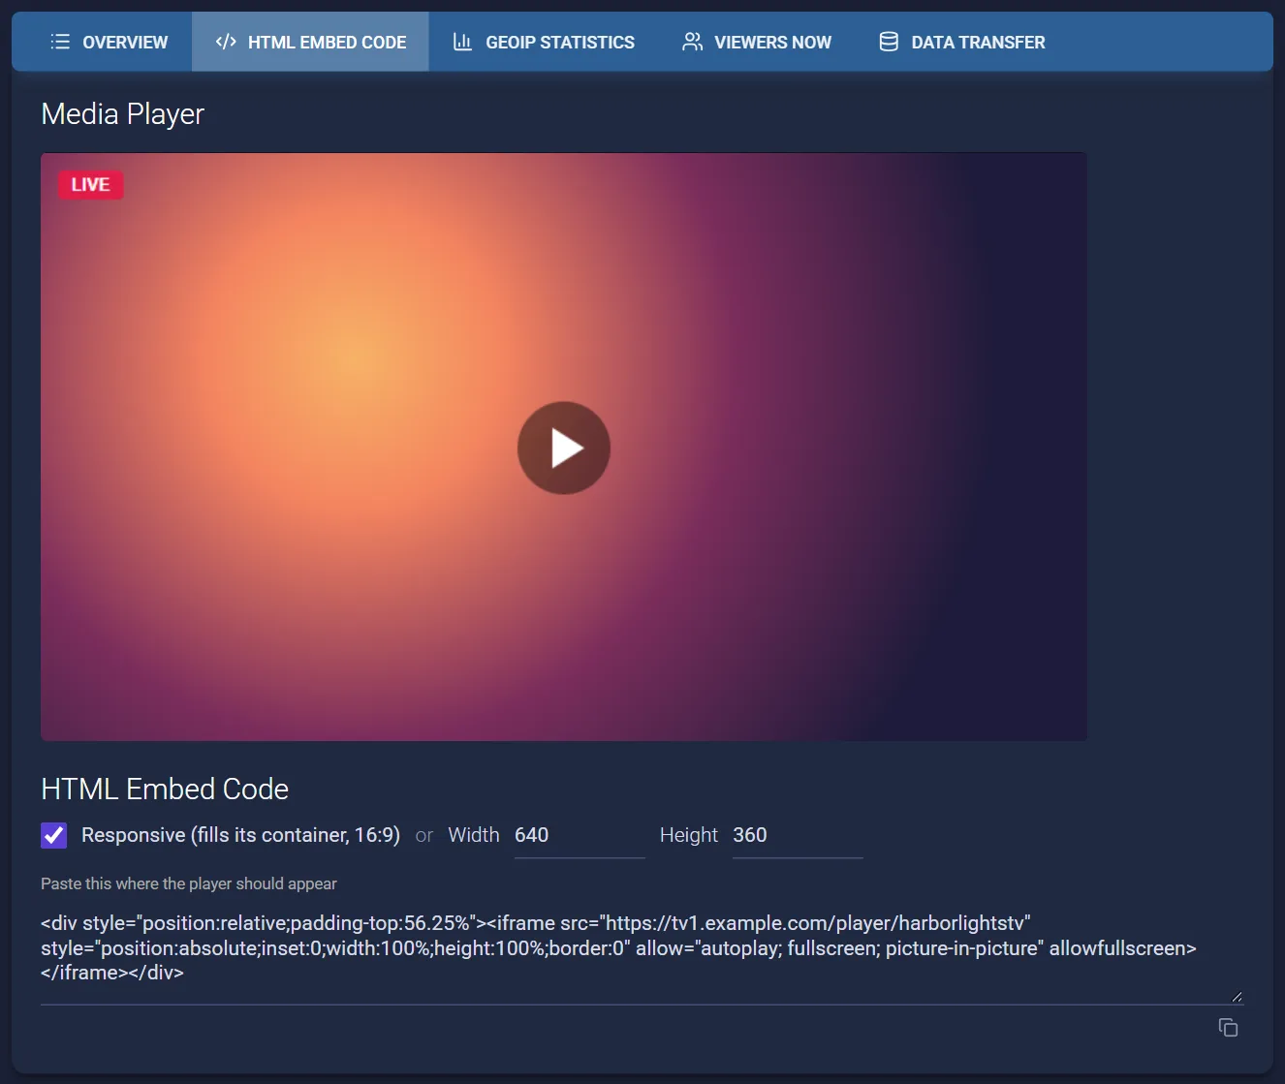Switch to the GeoIP Statistics tab
This screenshot has height=1084, width=1285.
pyautogui.click(x=544, y=42)
